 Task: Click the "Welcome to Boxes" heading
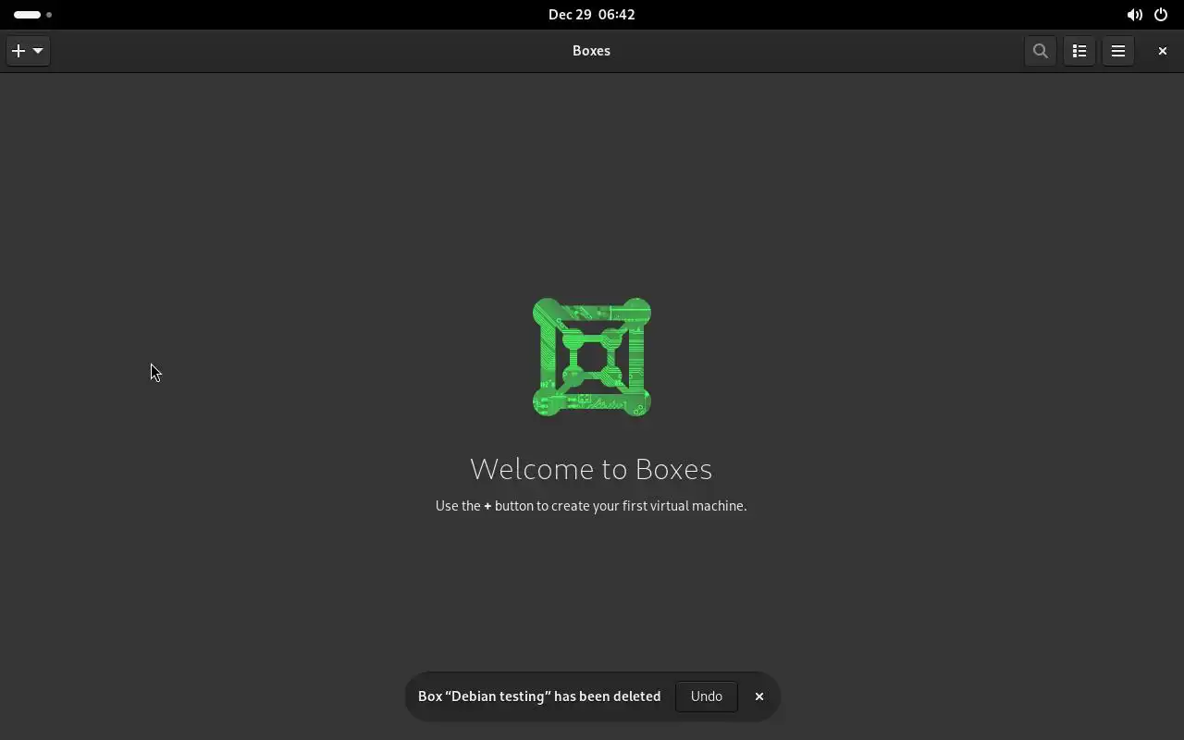coord(591,469)
